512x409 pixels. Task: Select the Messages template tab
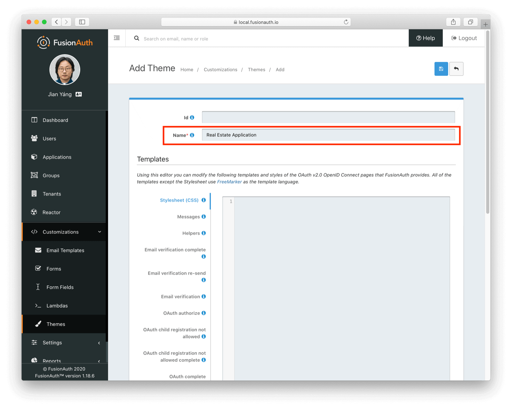click(x=188, y=217)
